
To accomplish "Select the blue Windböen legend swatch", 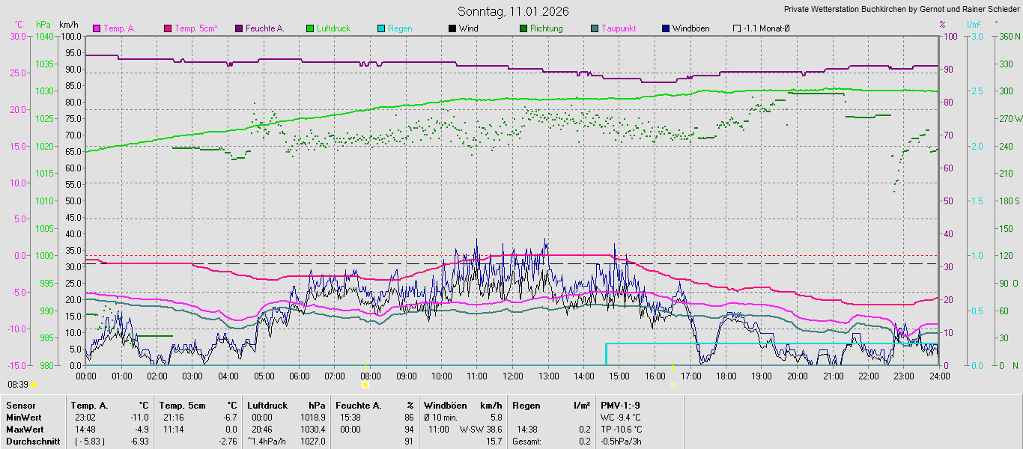I will pos(666,28).
